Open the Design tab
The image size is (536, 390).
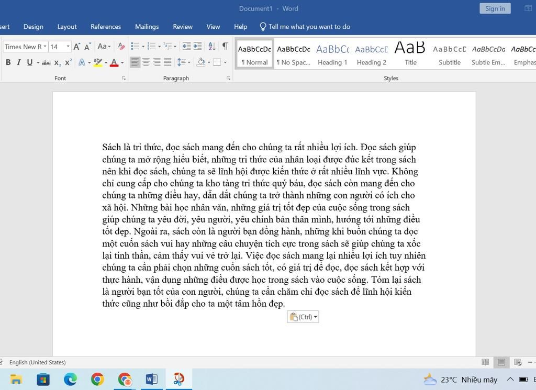click(33, 27)
